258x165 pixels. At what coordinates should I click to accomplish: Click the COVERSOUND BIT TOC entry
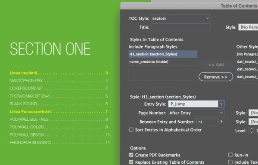pos(59,89)
